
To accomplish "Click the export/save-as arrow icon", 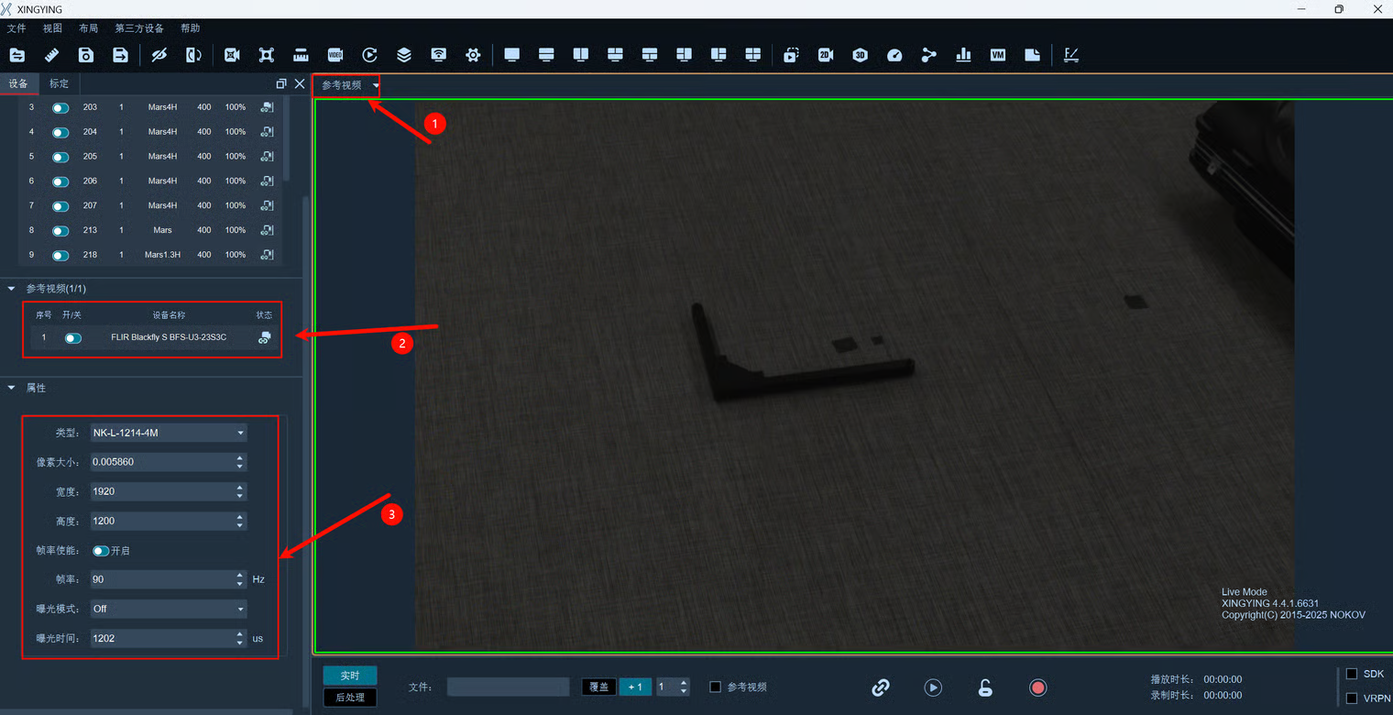I will pyautogui.click(x=120, y=55).
